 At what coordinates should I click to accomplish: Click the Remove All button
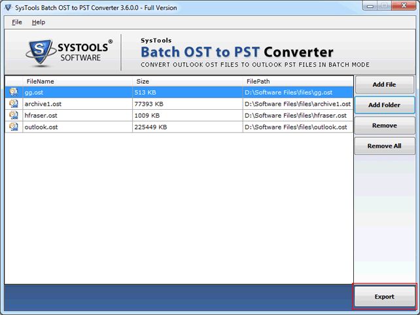[385, 146]
